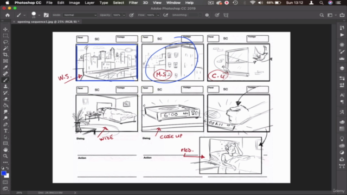The image size is (347, 195).
Task: Select the Paint Bucket tool
Action: point(5,106)
